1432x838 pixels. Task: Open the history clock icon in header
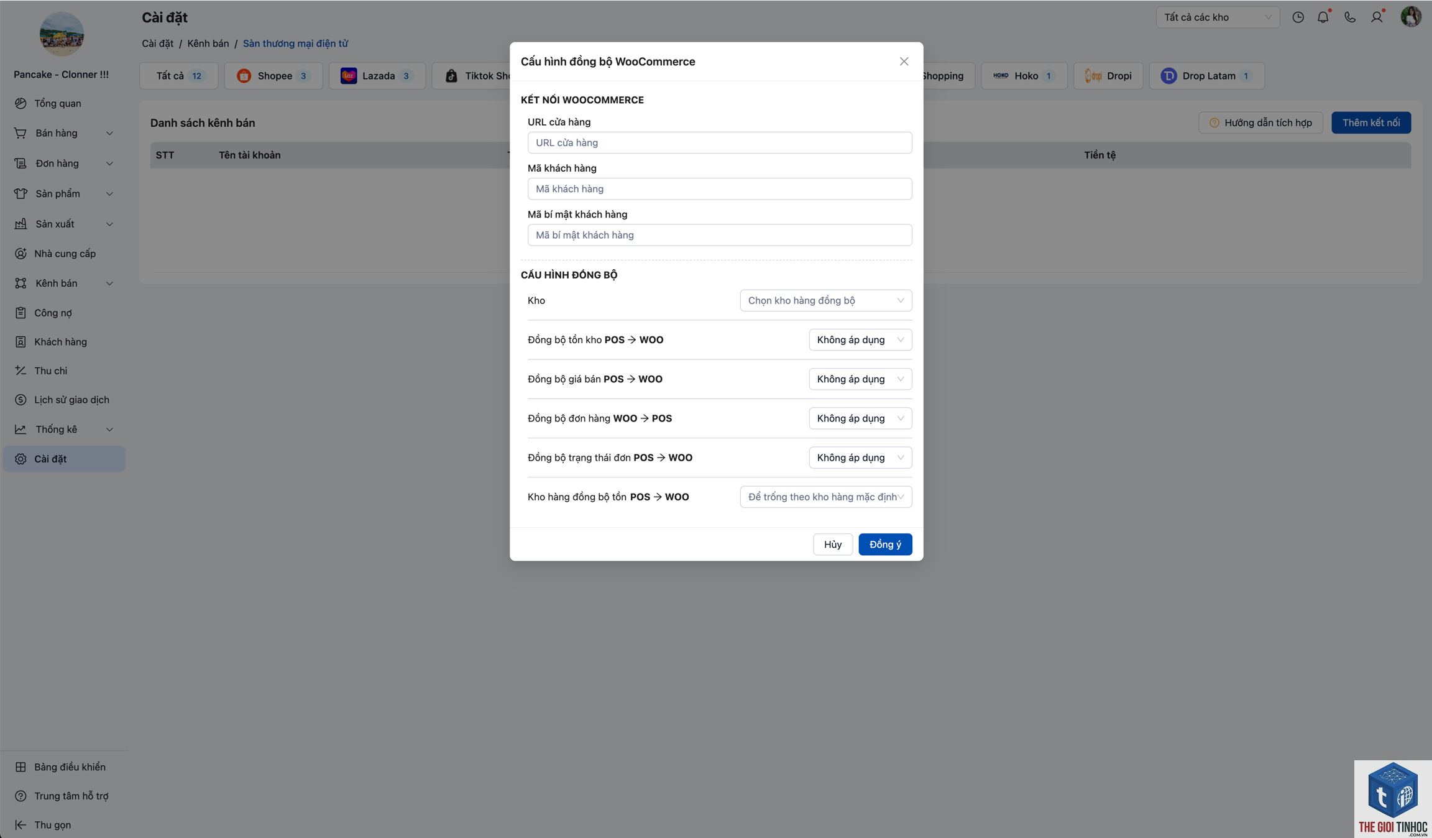tap(1298, 17)
